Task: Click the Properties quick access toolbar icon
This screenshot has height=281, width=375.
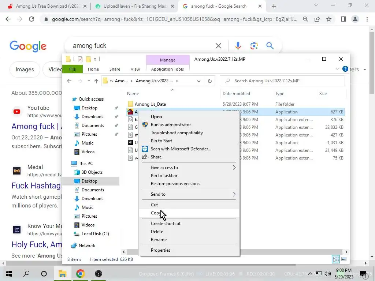Action: click(80, 59)
